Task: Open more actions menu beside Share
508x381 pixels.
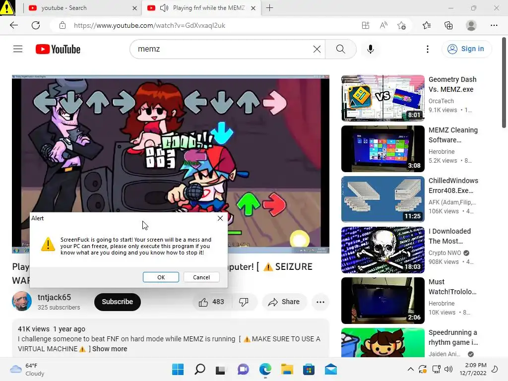Action: (x=320, y=302)
